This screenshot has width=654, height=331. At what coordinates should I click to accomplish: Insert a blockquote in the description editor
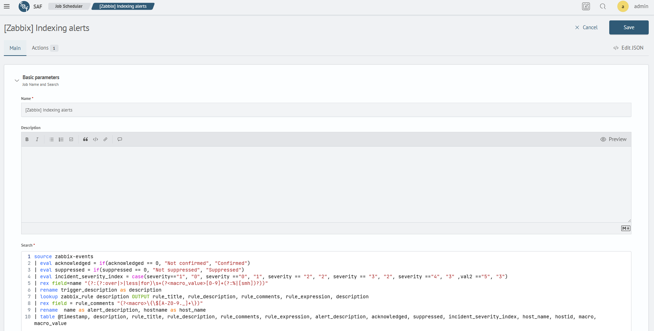point(85,139)
